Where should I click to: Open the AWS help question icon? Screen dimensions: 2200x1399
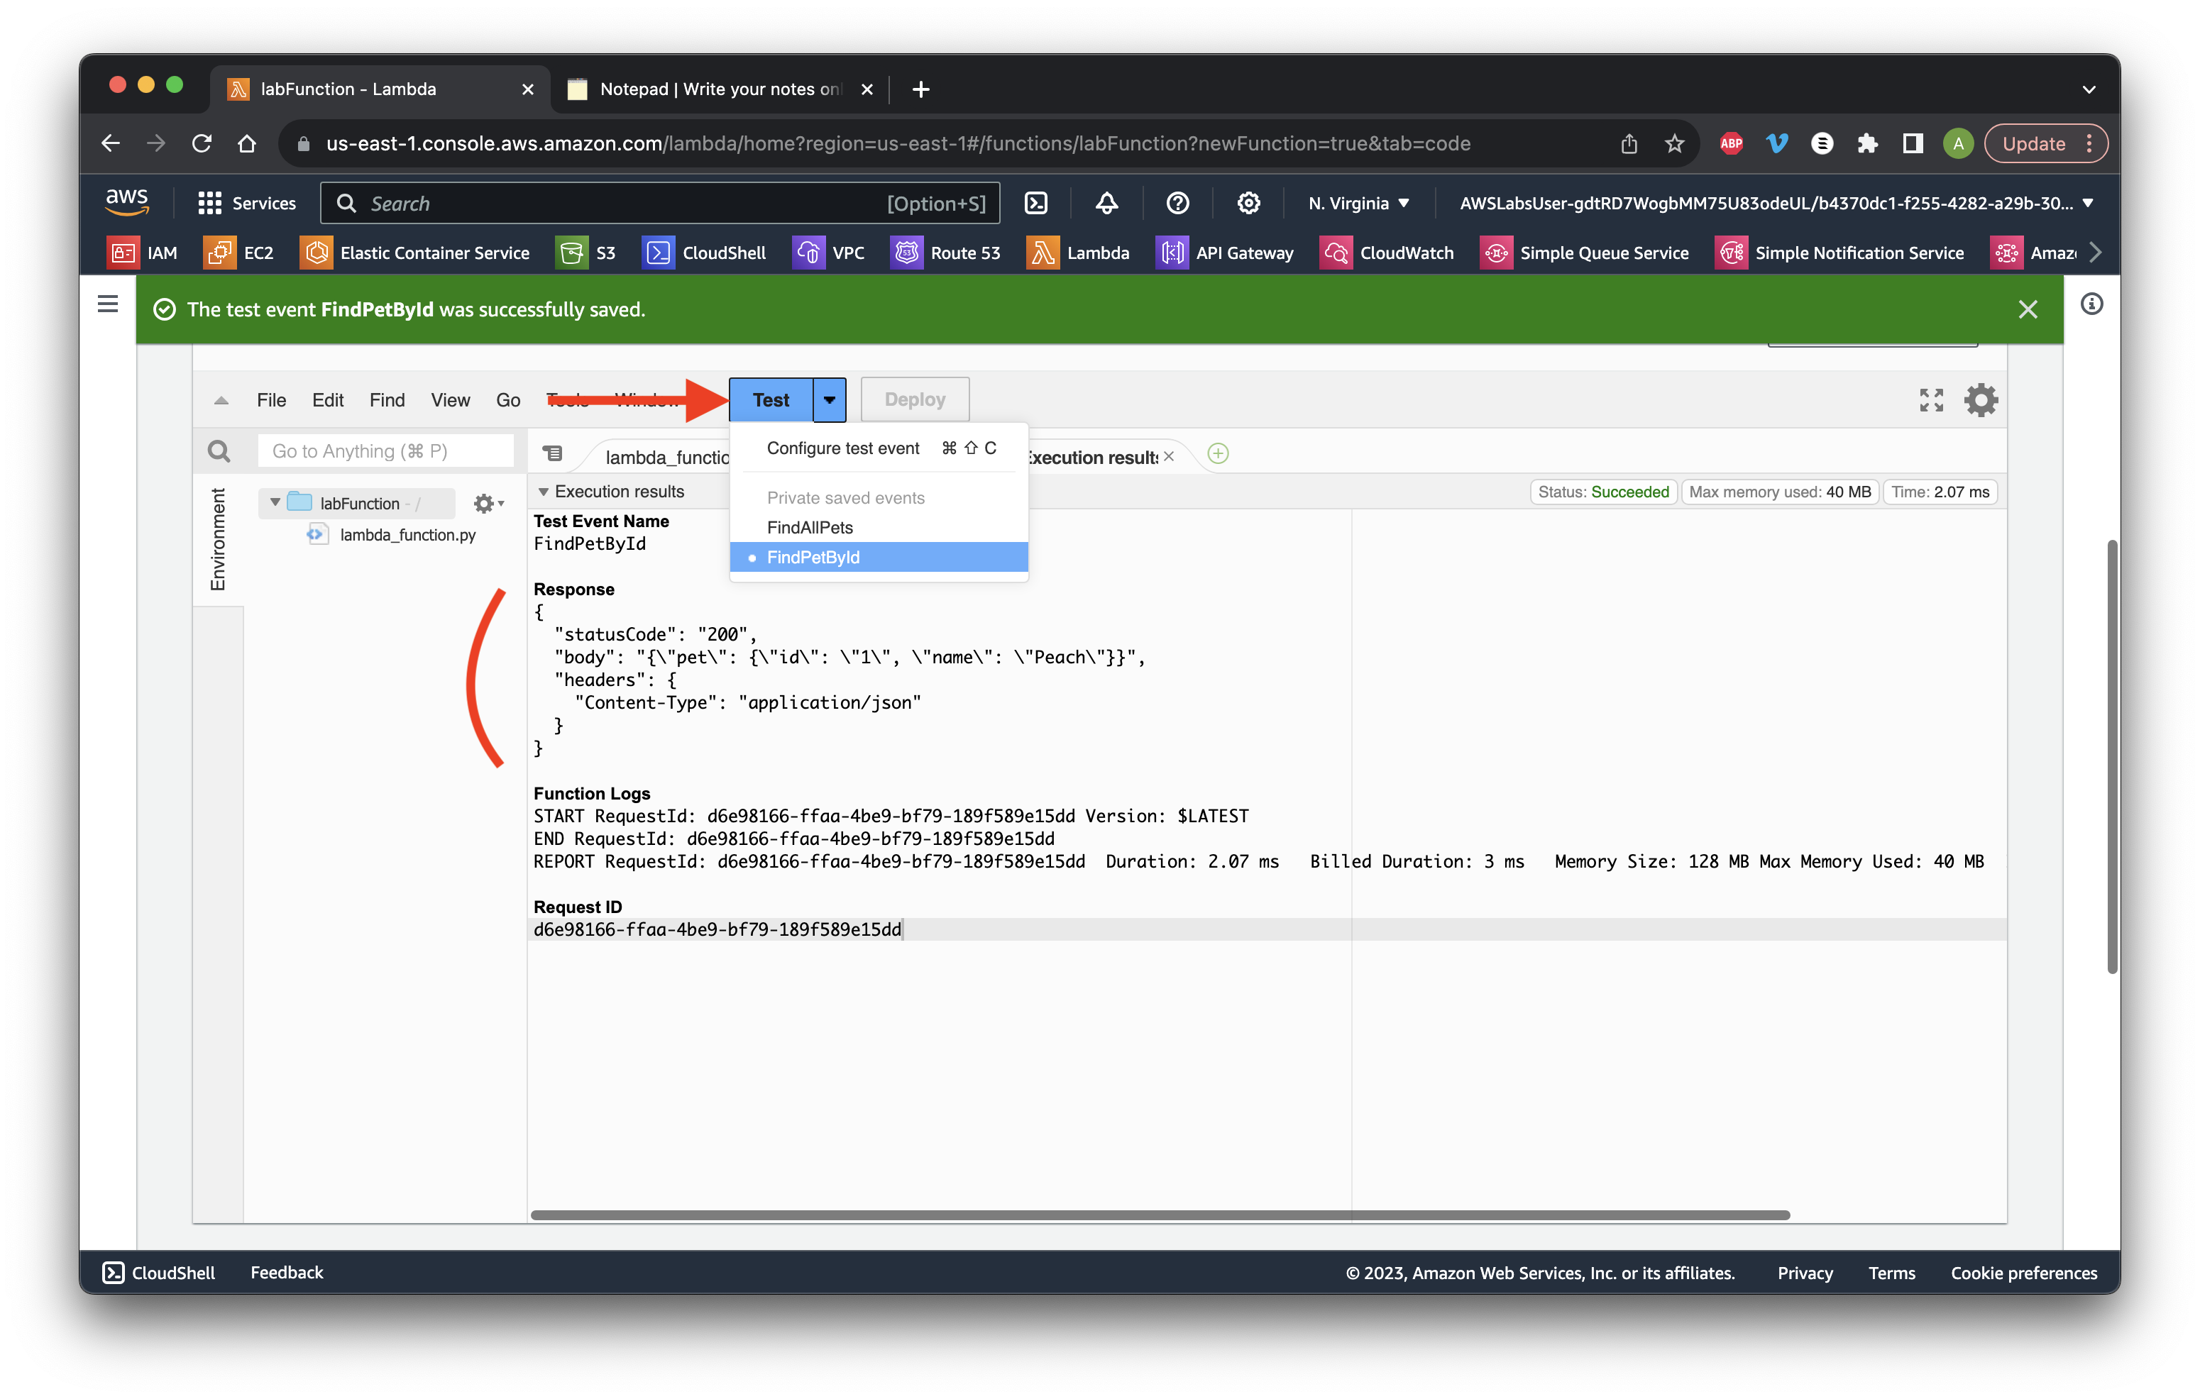[x=1177, y=203]
